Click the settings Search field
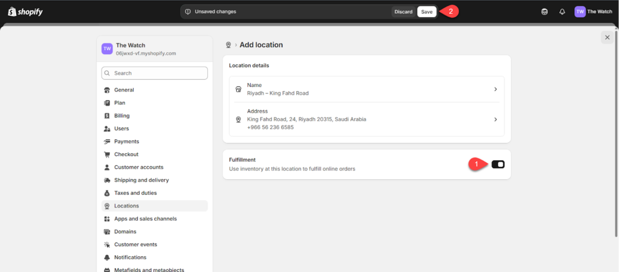The height and width of the screenshot is (272, 619). click(155, 73)
